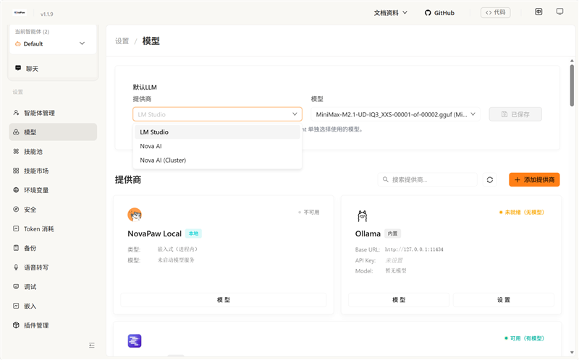Open the 聊天 page
The height and width of the screenshot is (360, 579).
coord(53,69)
